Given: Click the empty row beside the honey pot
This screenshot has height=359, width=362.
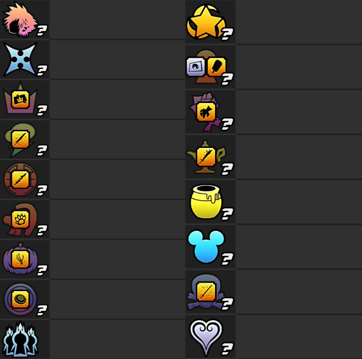Looking at the screenshot, I should (299, 202).
